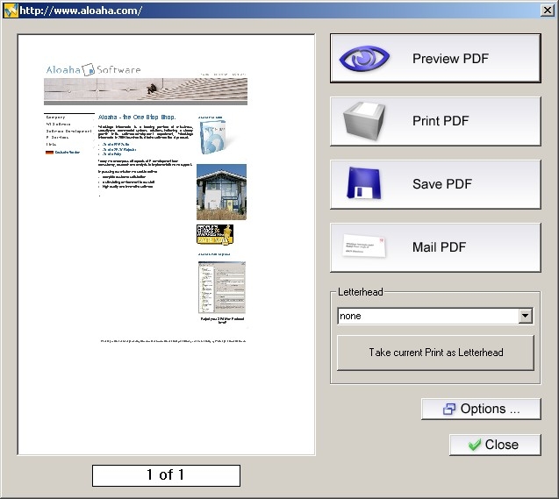
Task: Click the application icon in the title bar
Action: pos(10,10)
